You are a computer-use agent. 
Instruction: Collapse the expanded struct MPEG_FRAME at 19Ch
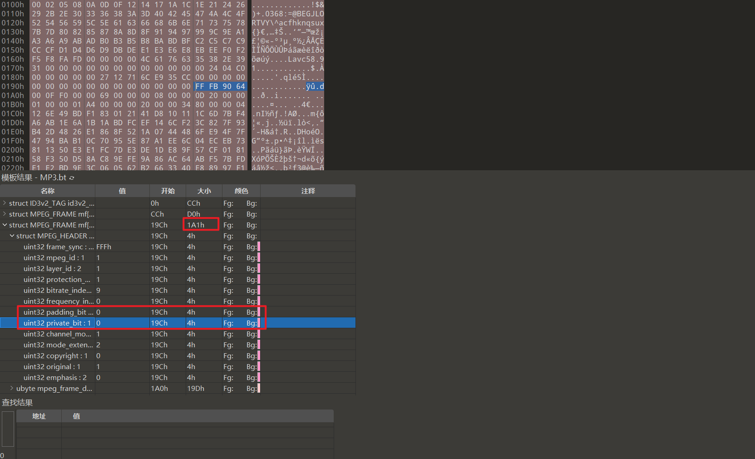pyautogui.click(x=5, y=225)
